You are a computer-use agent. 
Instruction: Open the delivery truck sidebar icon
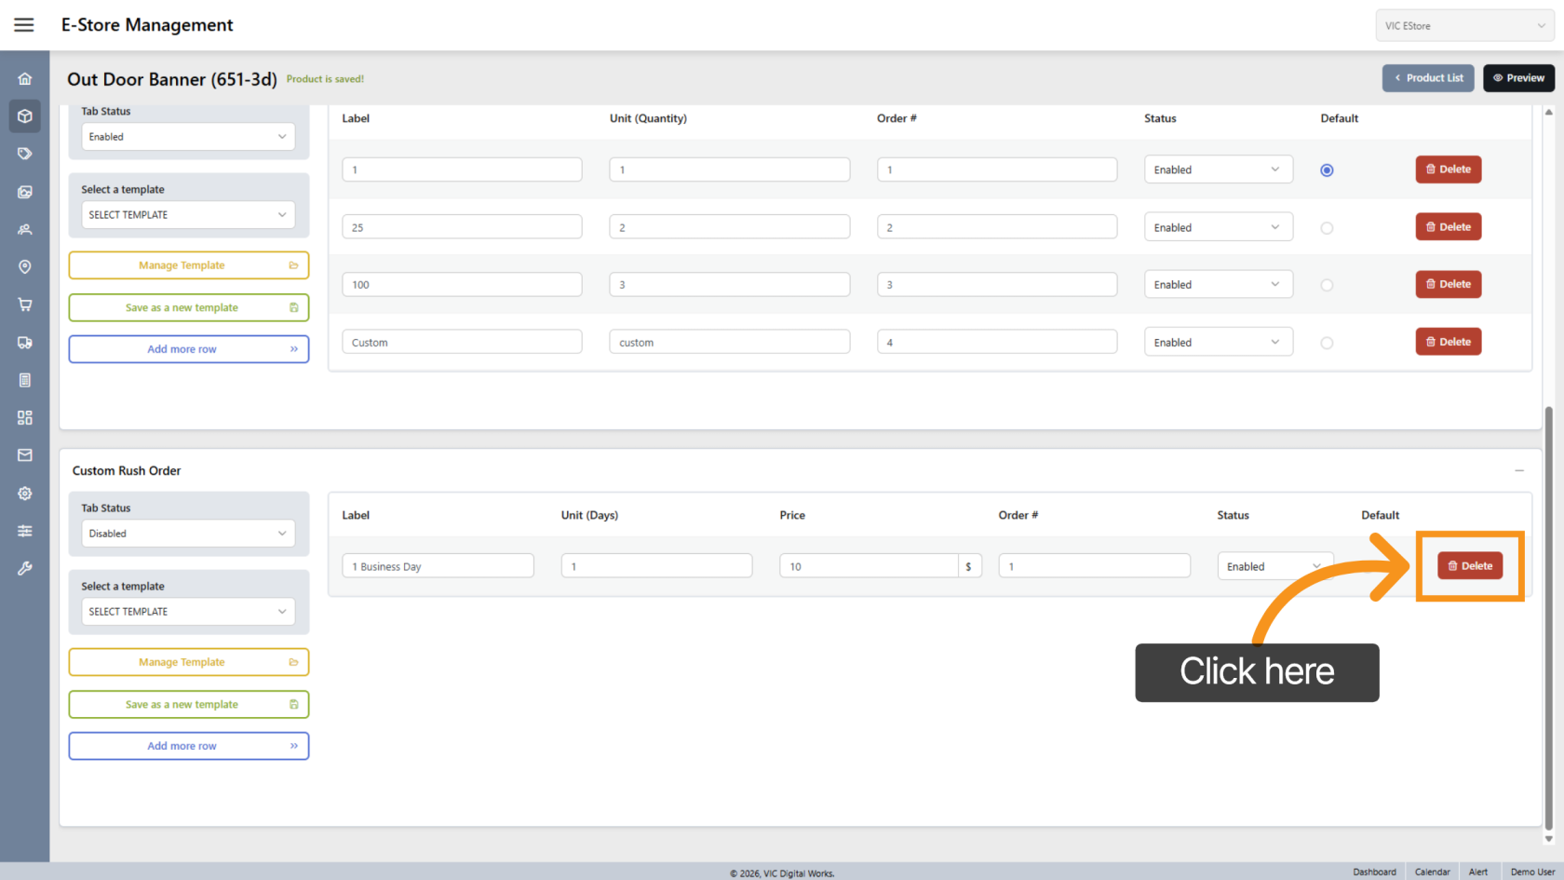[25, 343]
